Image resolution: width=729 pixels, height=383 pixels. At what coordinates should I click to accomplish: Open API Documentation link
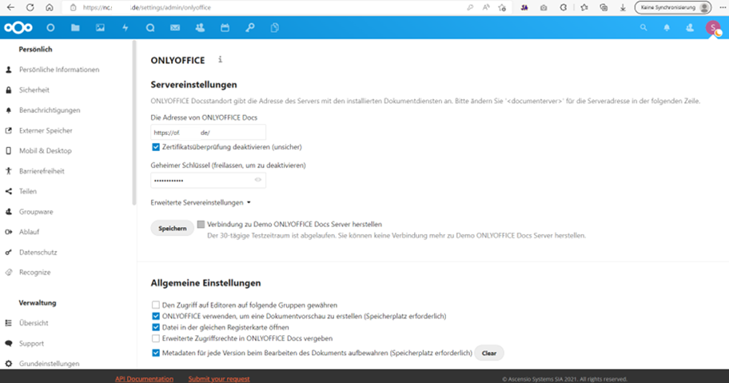coord(144,379)
